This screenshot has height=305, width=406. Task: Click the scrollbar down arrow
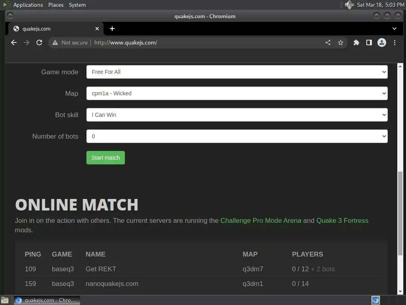400,292
